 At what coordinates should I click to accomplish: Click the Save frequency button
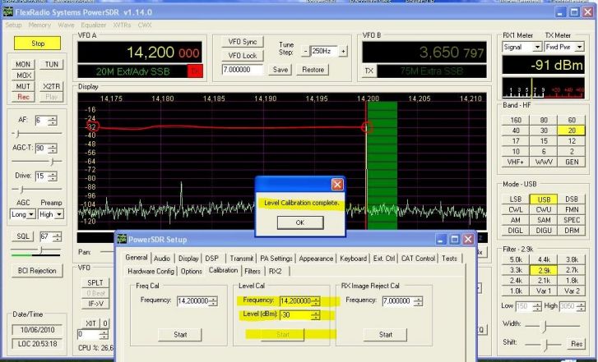tap(280, 70)
